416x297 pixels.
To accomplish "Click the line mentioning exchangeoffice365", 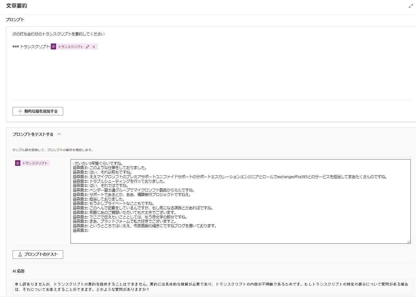I will pyautogui.click(x=230, y=177).
